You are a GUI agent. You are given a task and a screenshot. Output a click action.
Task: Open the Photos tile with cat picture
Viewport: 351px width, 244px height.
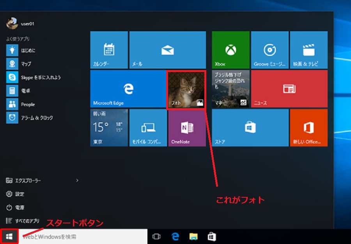click(186, 90)
